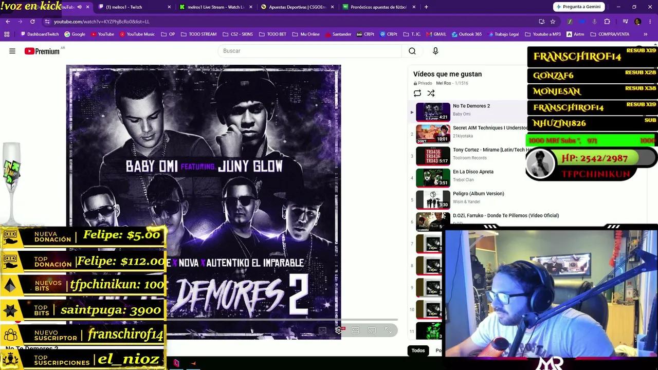Toggle subtitles button in player
Screen dimensions: 658x370
click(x=322, y=330)
